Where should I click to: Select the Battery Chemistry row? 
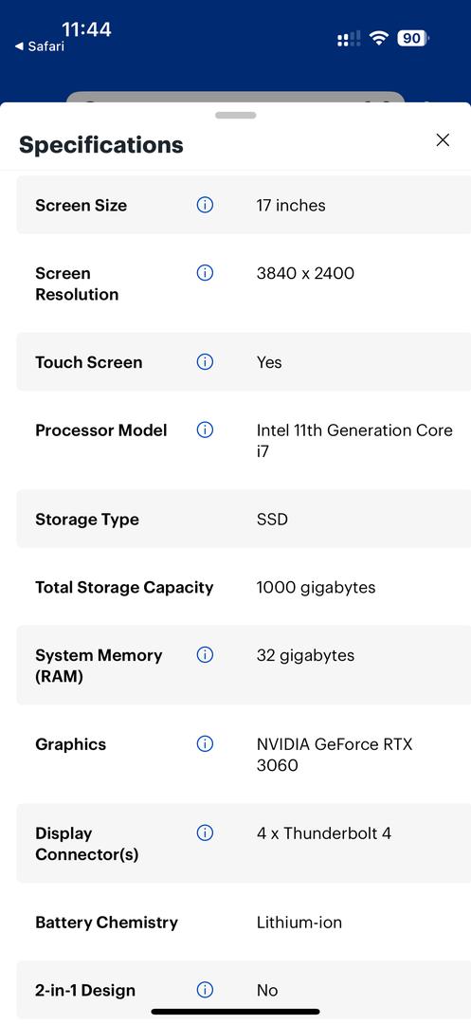coord(244,923)
